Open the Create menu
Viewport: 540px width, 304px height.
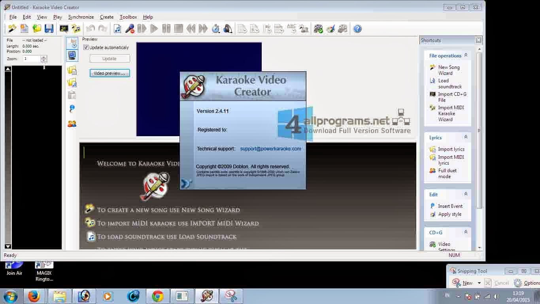(x=107, y=17)
